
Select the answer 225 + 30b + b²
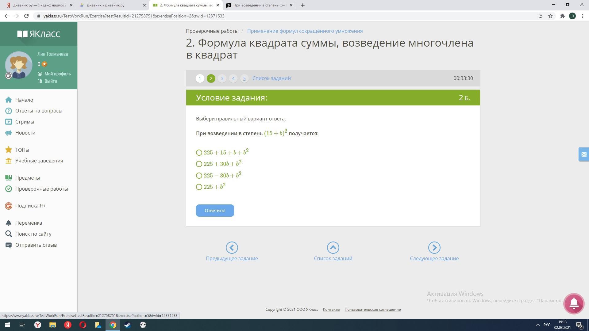tap(199, 164)
